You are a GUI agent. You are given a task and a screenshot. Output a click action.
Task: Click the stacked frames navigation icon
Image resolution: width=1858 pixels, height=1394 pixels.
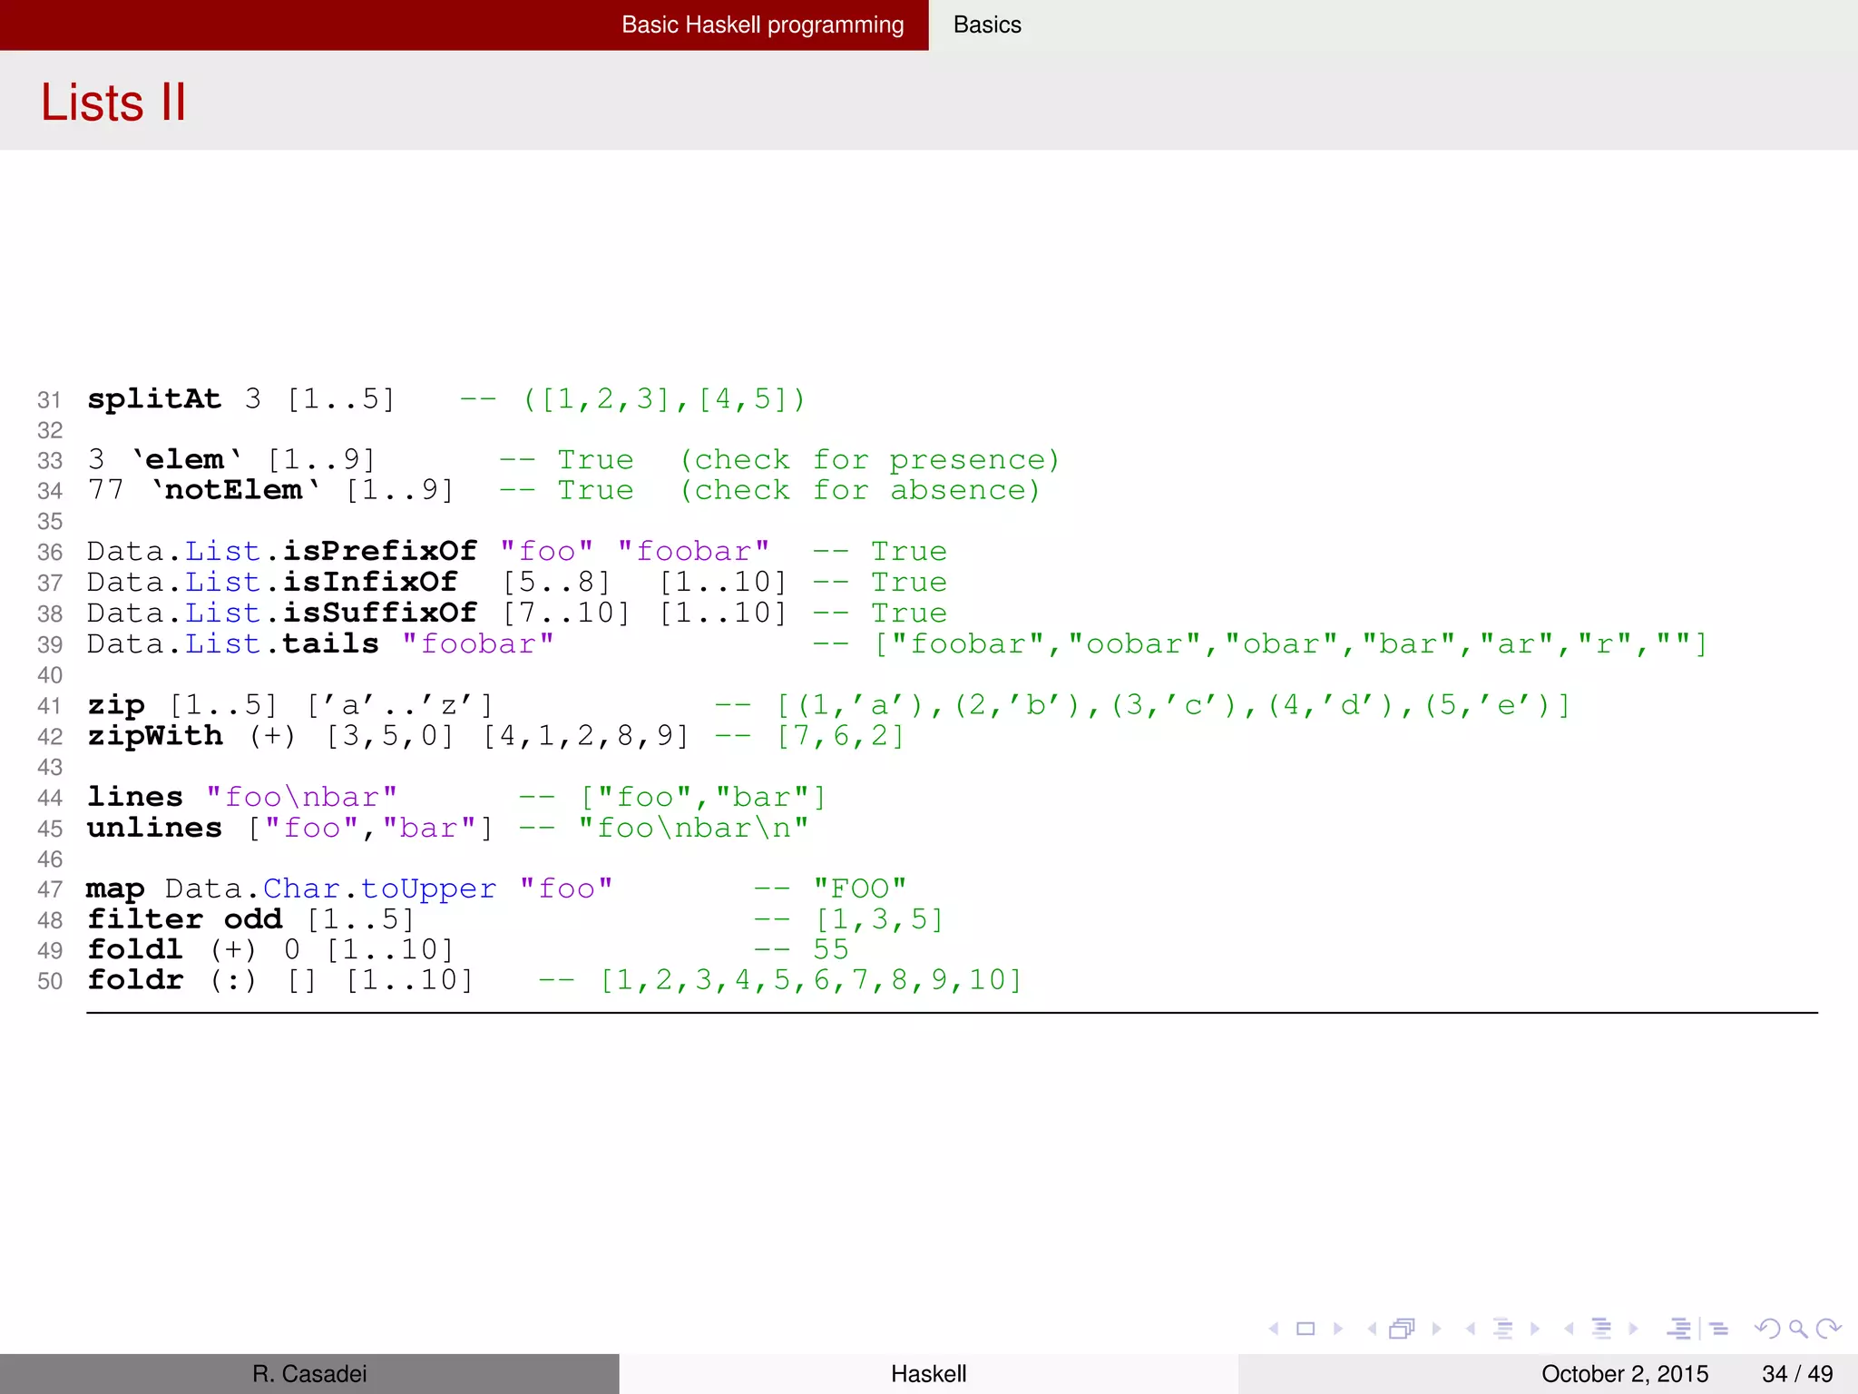point(1403,1329)
